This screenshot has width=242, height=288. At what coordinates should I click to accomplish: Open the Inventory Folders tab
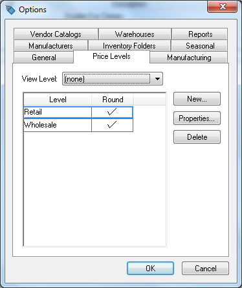coord(129,45)
